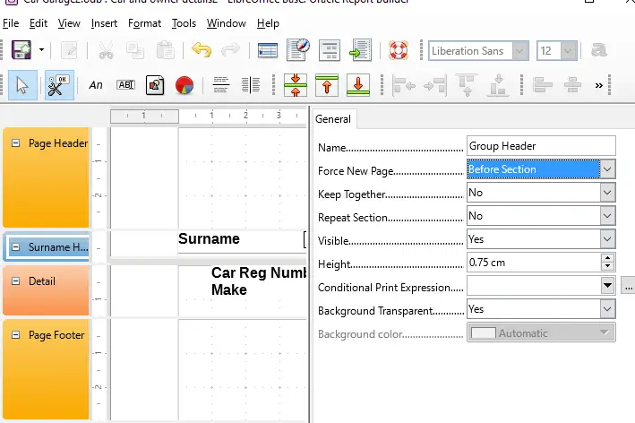Open the Save icon's dropdown arrow
This screenshot has width=635, height=423.
(41, 50)
